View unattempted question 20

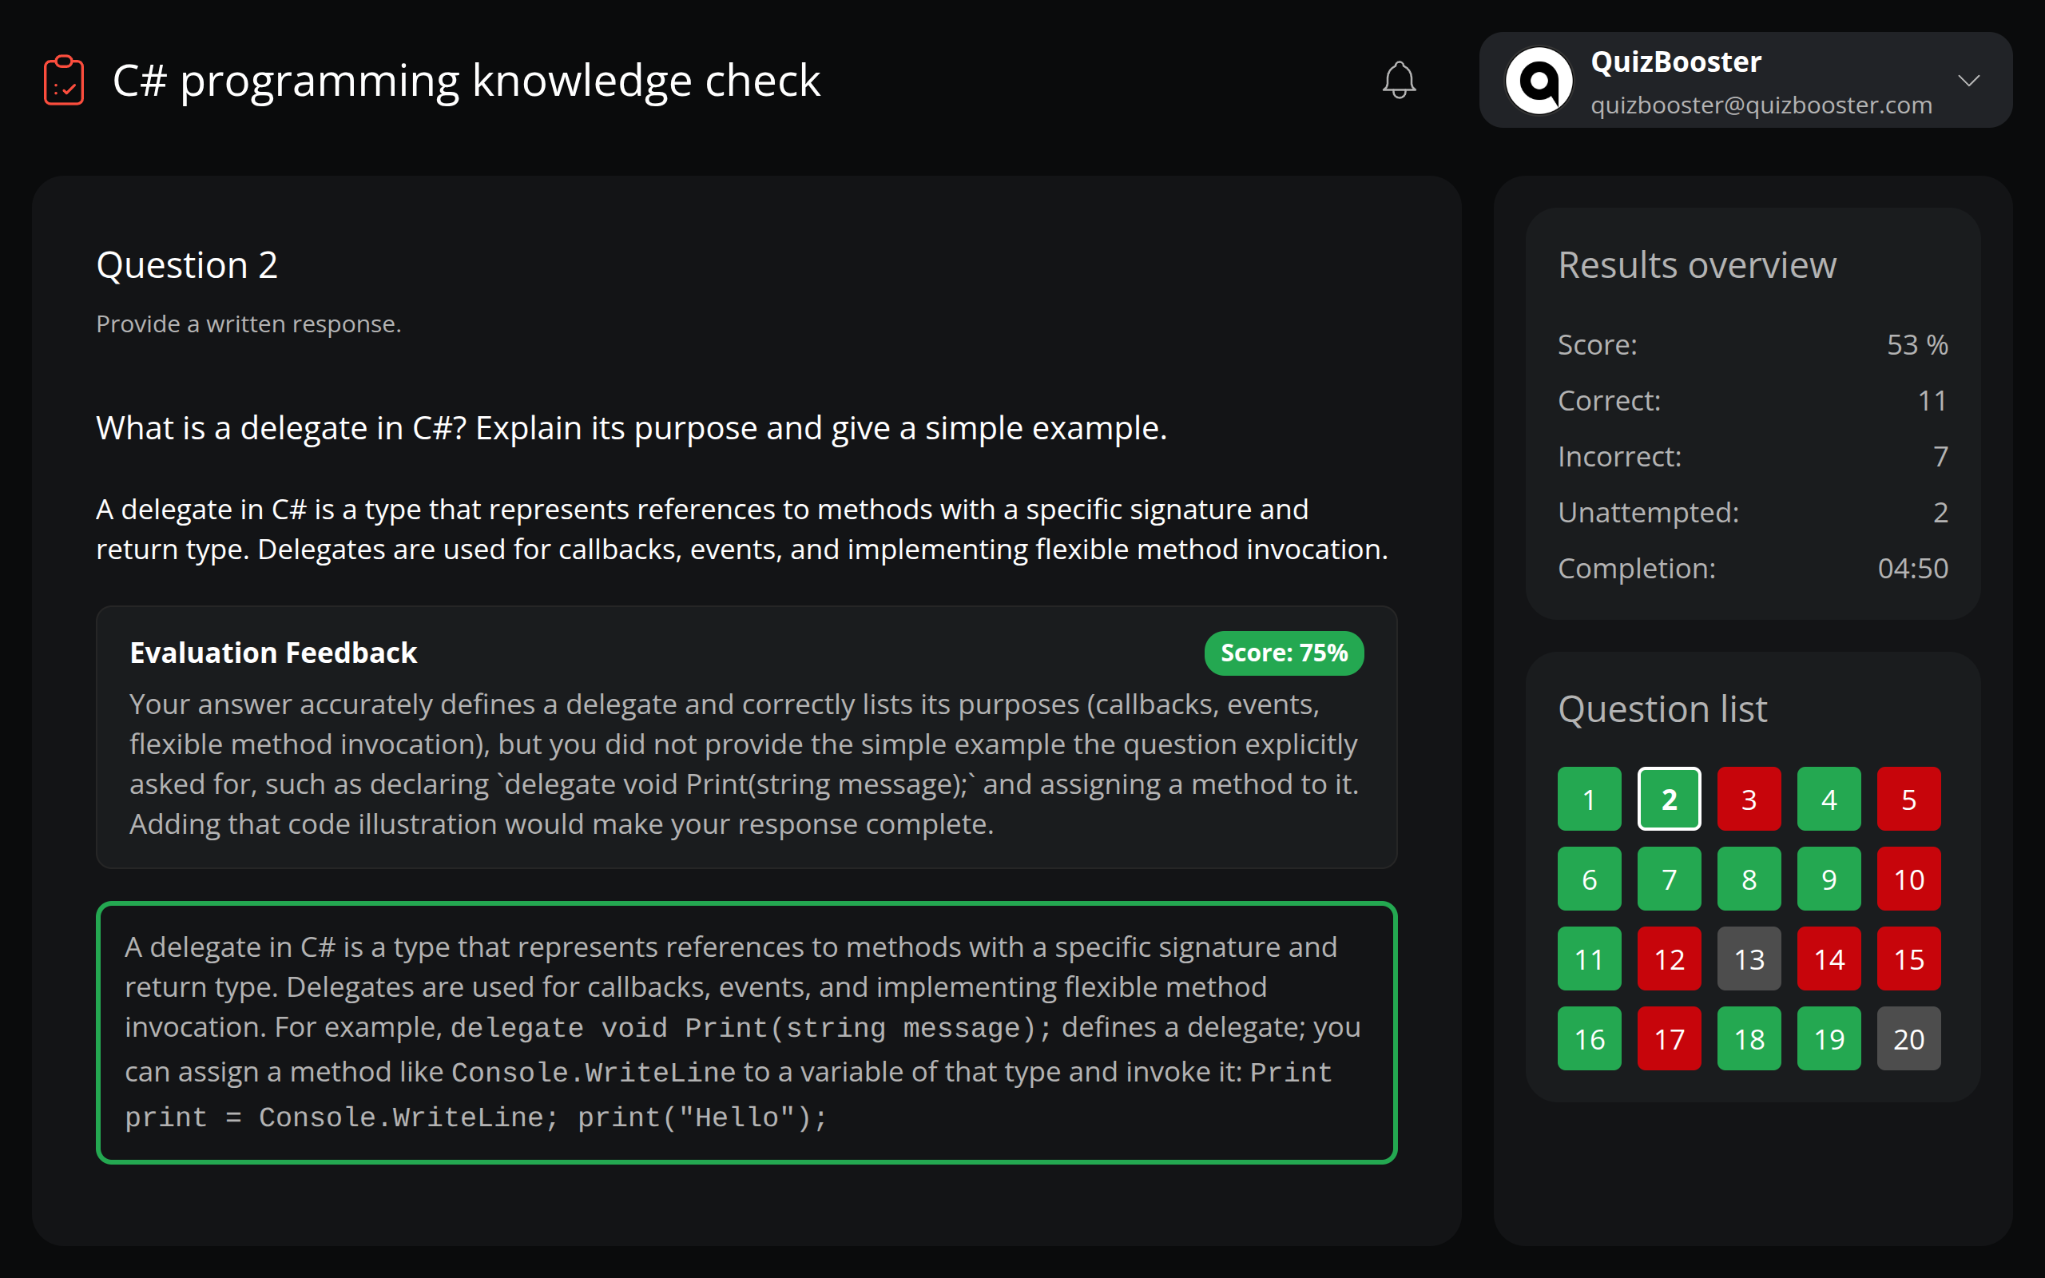tap(1909, 1039)
